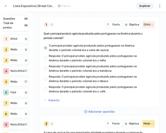166x133 pixels.
Task: Select the milho answer option
Action: click(46, 58)
